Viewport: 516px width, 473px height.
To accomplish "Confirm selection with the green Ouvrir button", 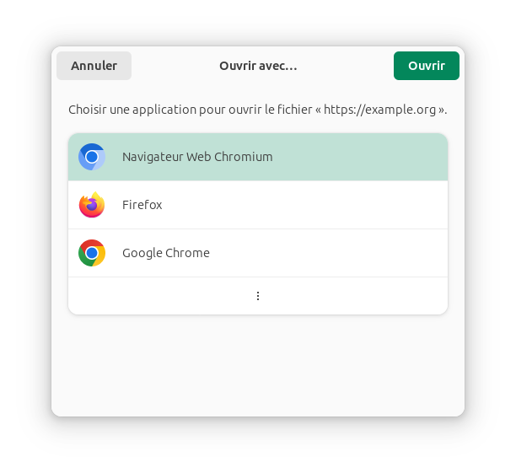I will (x=427, y=66).
